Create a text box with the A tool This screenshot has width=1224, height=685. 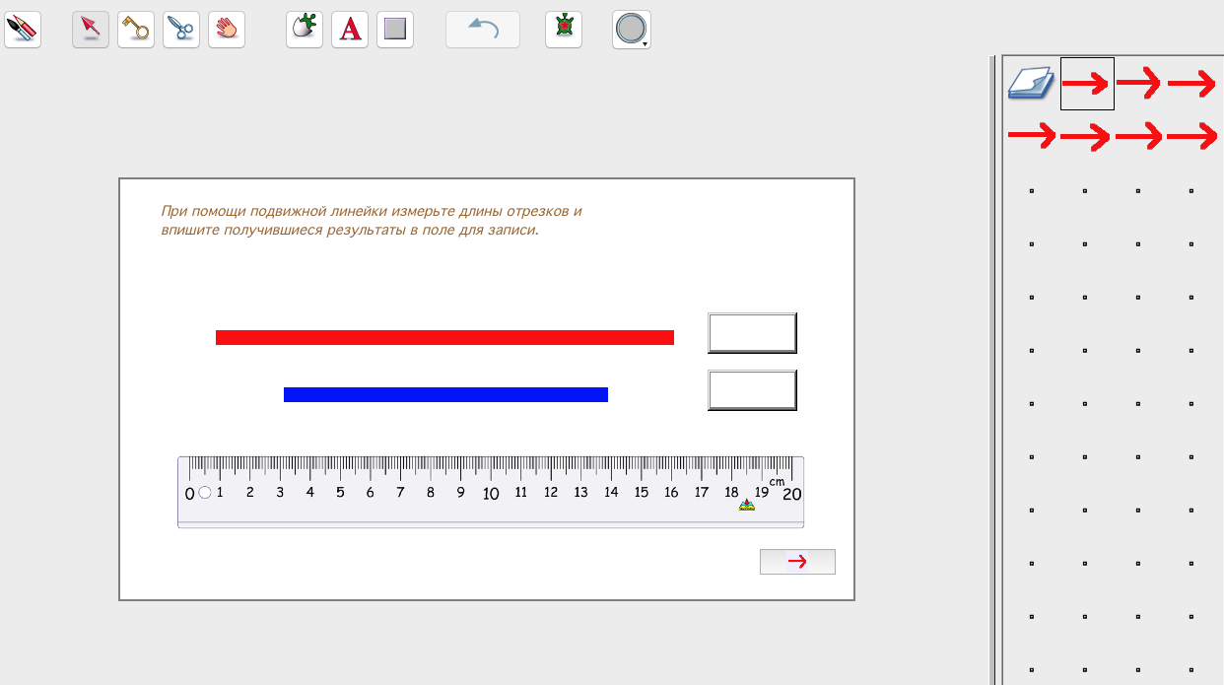[x=350, y=30]
